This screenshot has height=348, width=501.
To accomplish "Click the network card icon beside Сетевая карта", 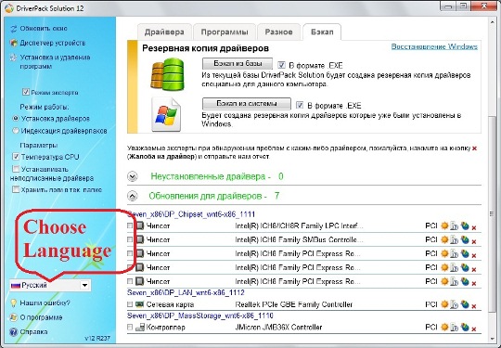I will click(x=139, y=304).
